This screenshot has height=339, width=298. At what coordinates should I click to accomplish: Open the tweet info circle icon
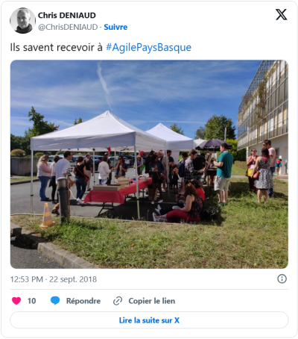[282, 279]
